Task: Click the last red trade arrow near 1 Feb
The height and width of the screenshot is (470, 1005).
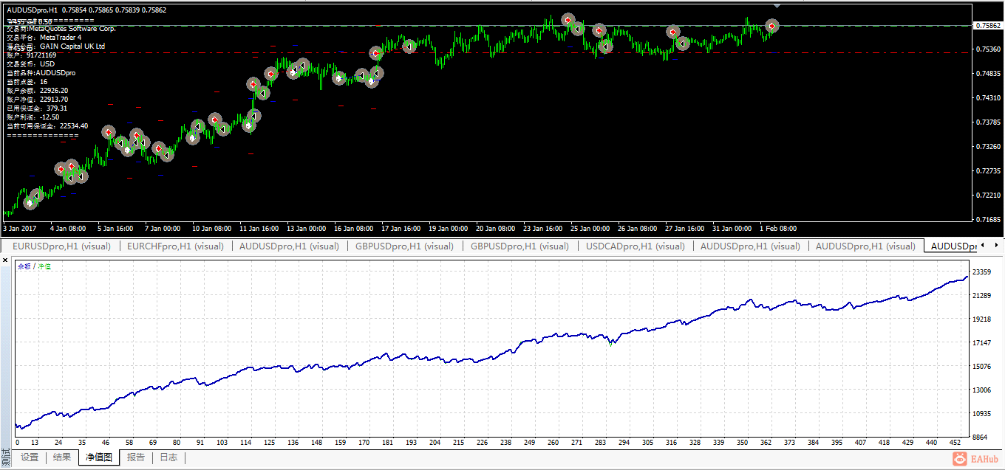Action: [x=772, y=26]
